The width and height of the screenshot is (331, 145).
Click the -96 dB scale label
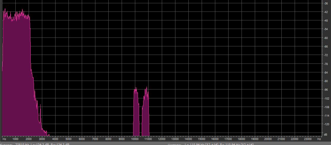326,90
